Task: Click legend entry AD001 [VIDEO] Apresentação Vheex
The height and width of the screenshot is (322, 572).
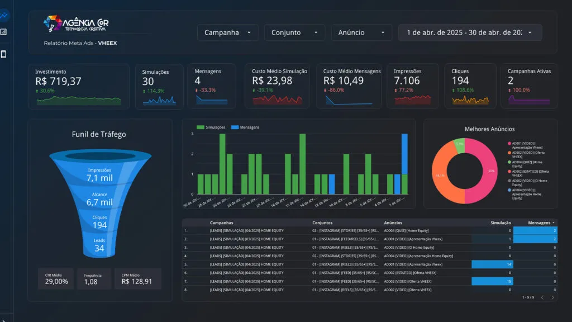Action: click(526, 145)
